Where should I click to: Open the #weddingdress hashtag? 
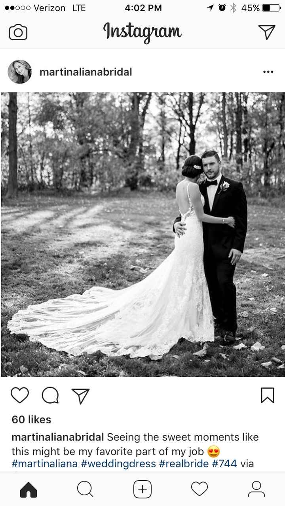[118, 464]
